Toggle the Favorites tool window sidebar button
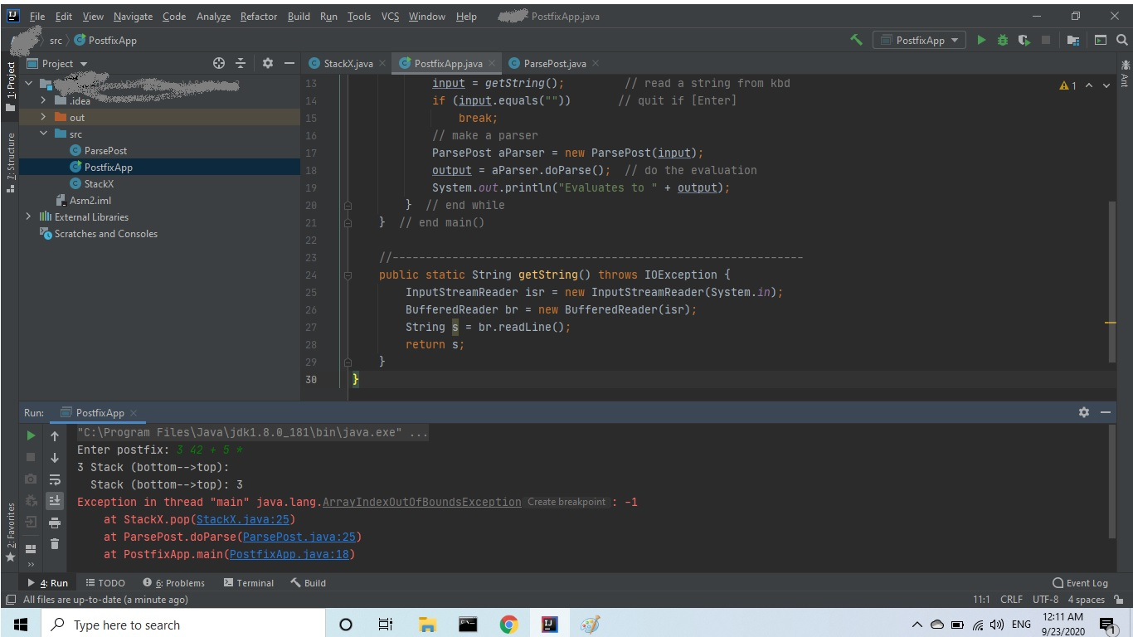 pos(10,531)
